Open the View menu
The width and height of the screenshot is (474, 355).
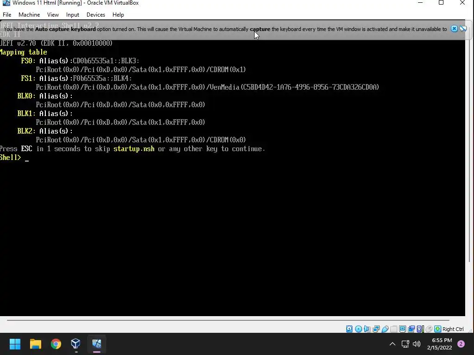[x=53, y=14]
